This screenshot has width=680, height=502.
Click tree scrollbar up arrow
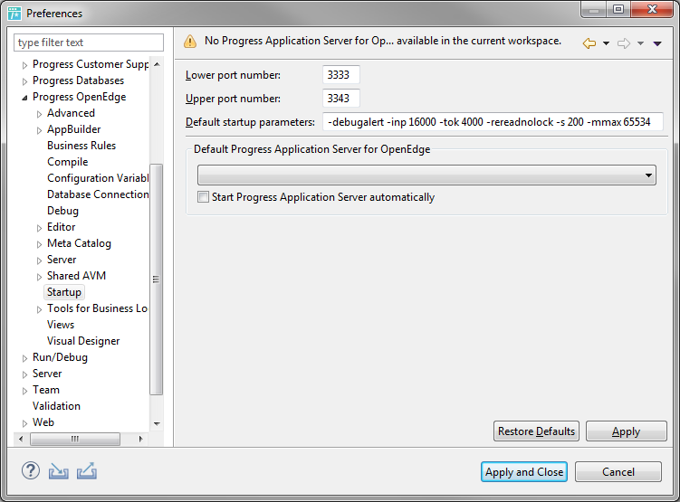click(157, 64)
